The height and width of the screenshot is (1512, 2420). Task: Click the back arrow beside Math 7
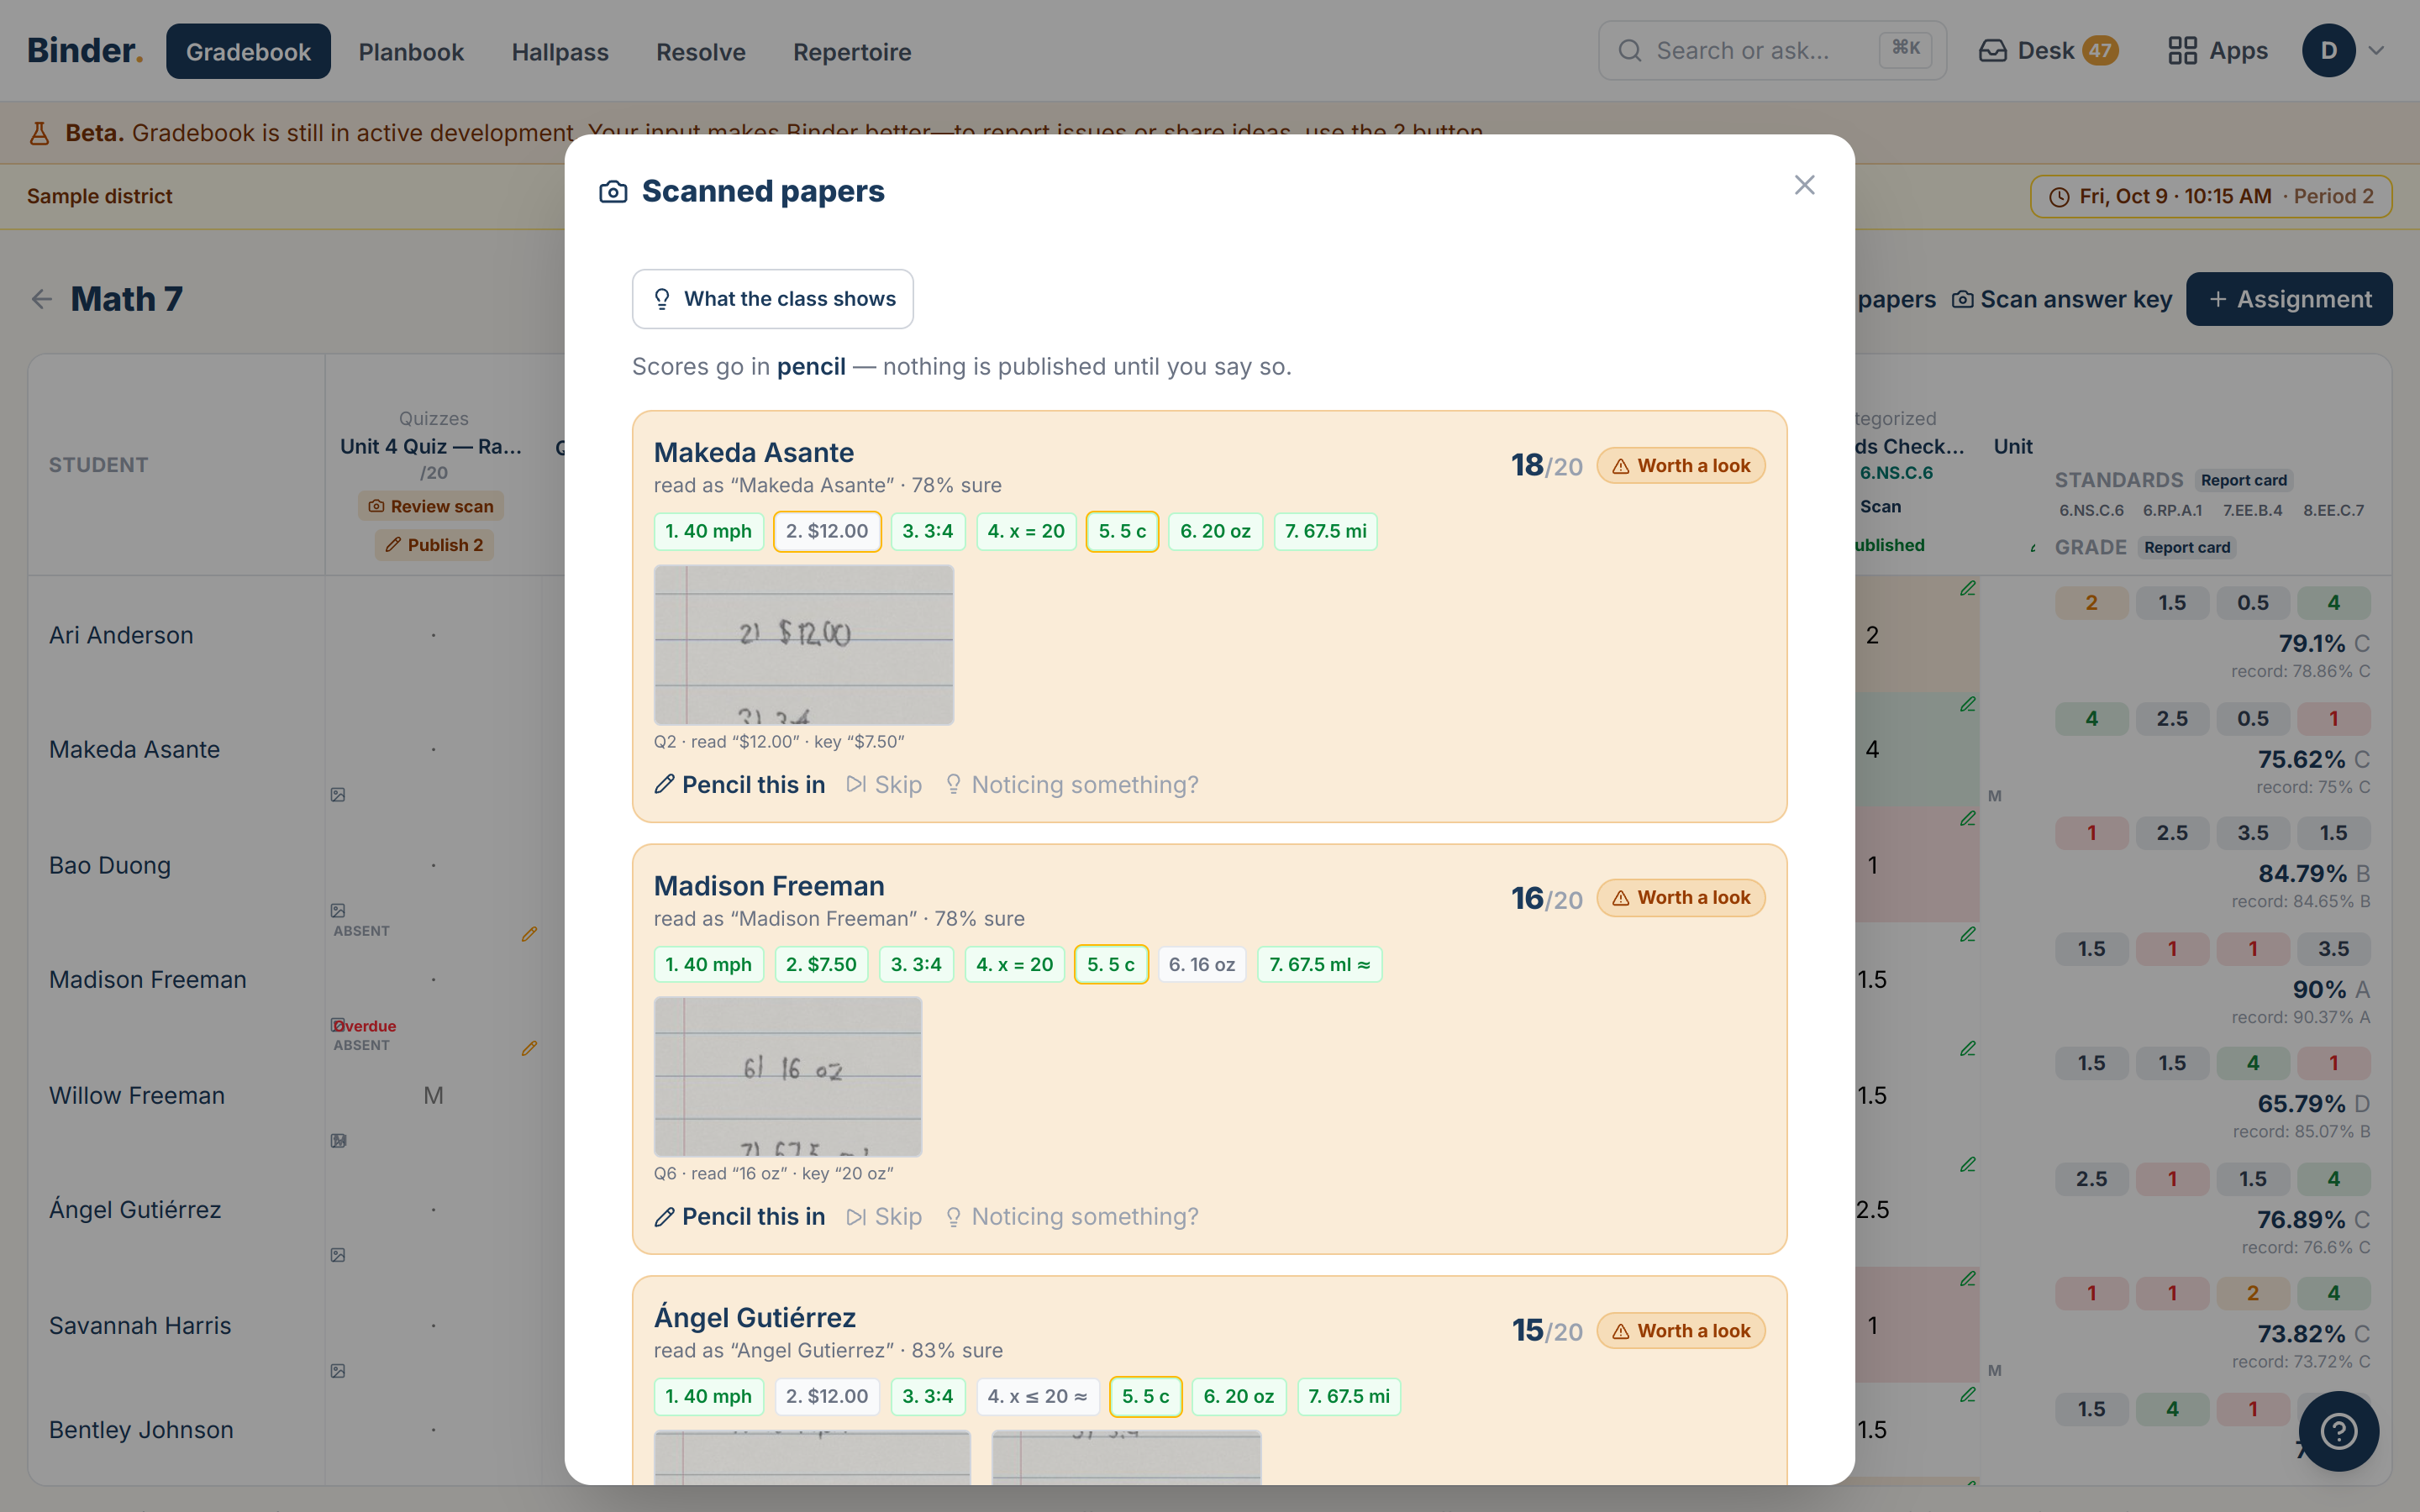click(42, 299)
